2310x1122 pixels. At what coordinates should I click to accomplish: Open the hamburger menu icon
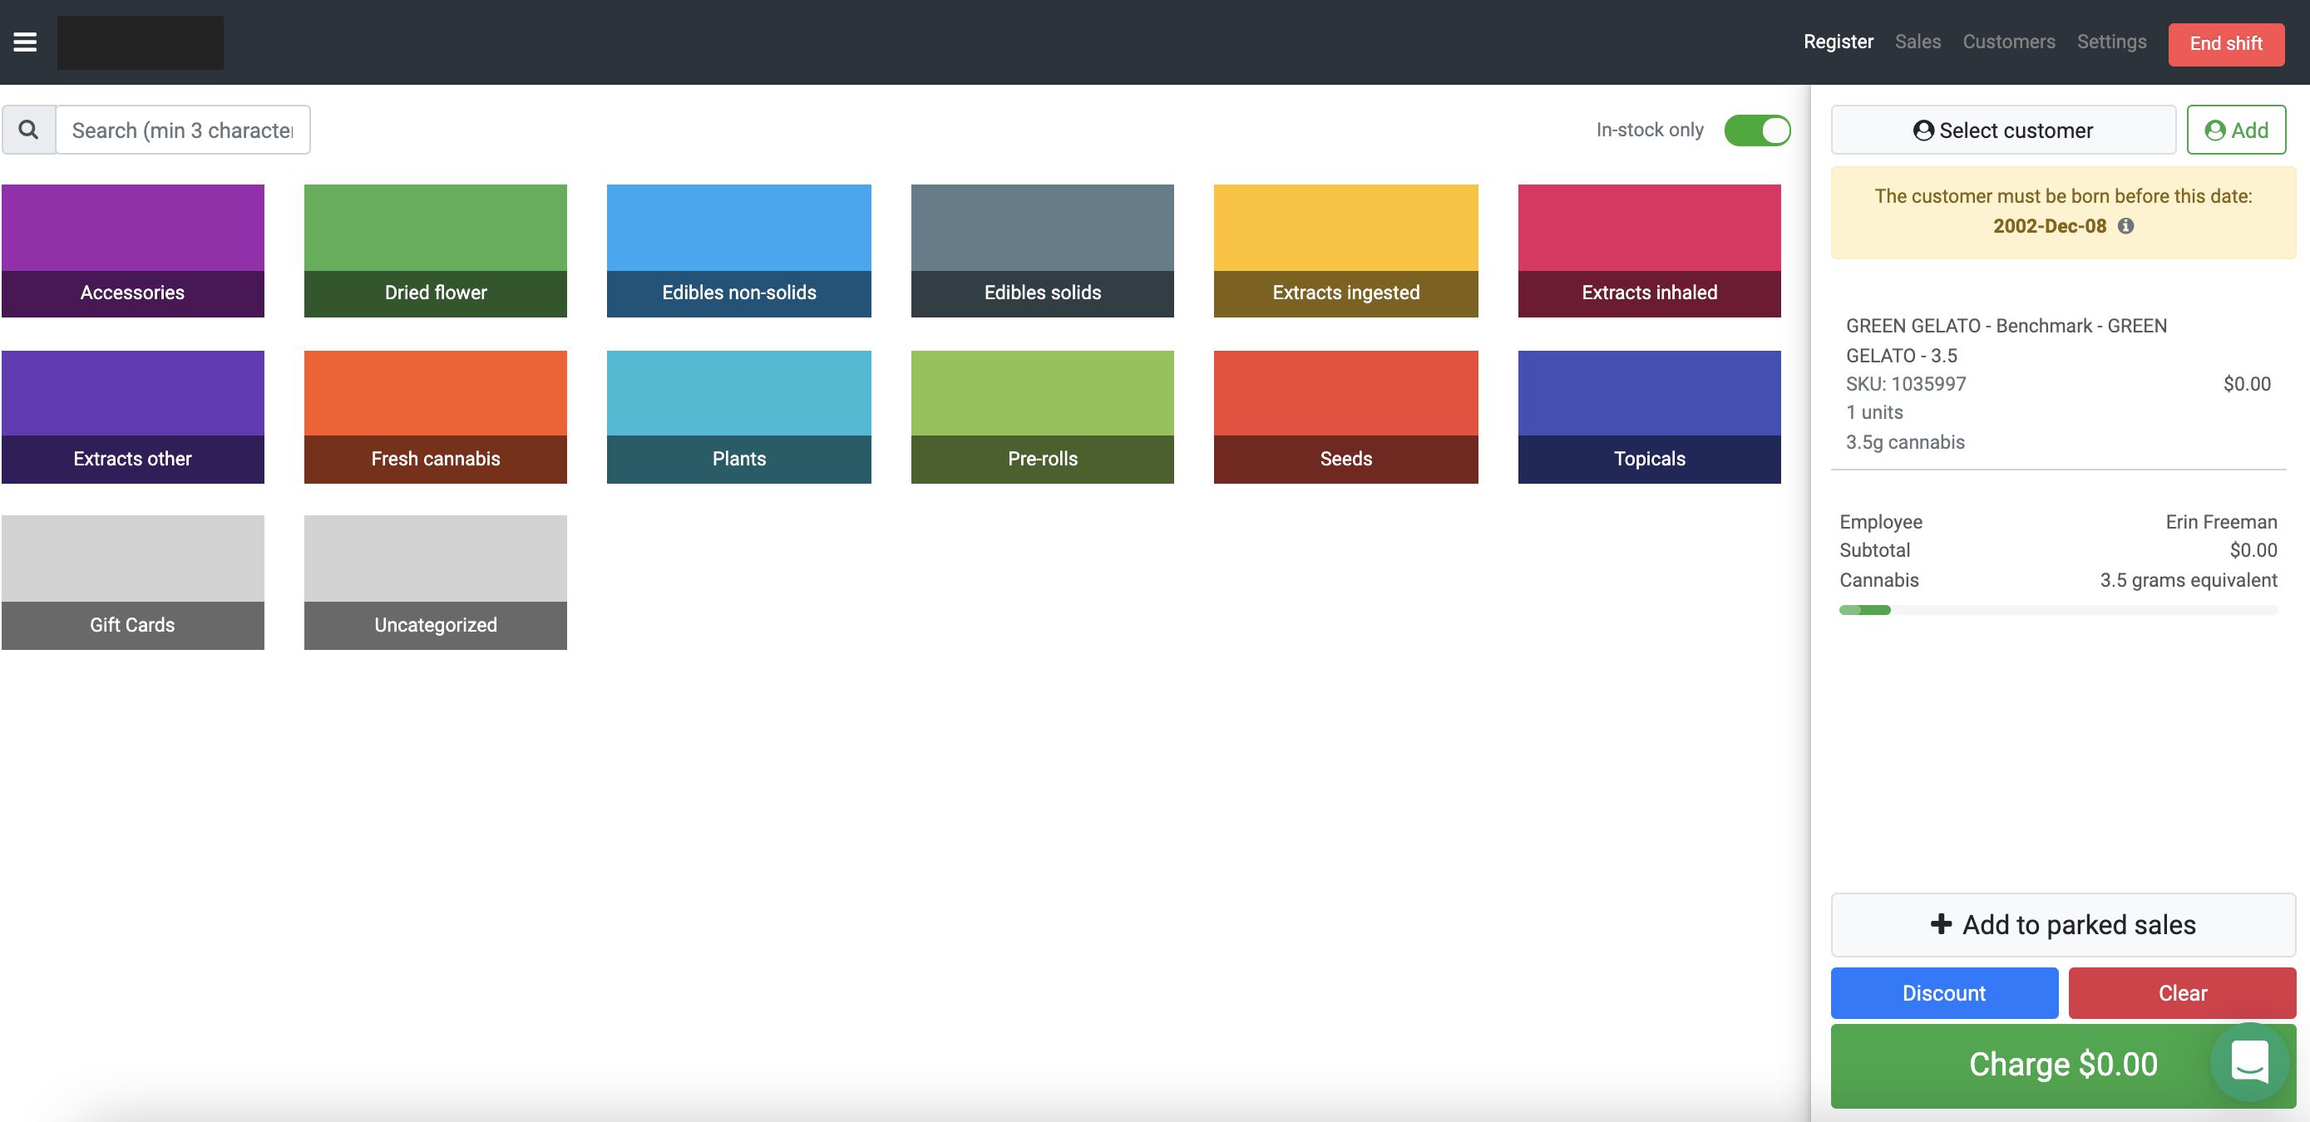coord(25,42)
